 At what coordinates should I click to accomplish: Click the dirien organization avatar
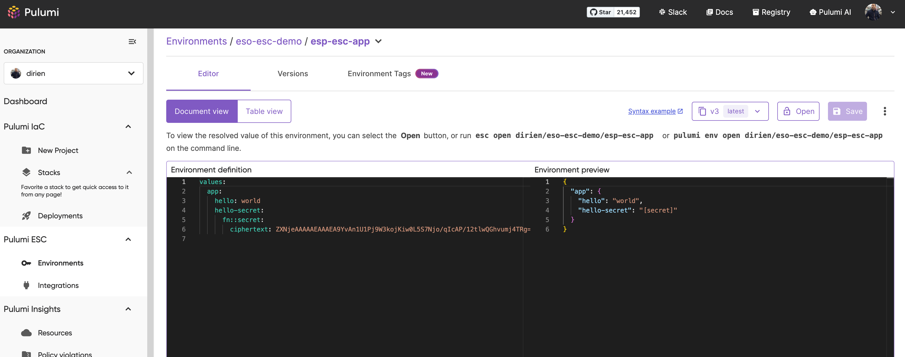16,73
